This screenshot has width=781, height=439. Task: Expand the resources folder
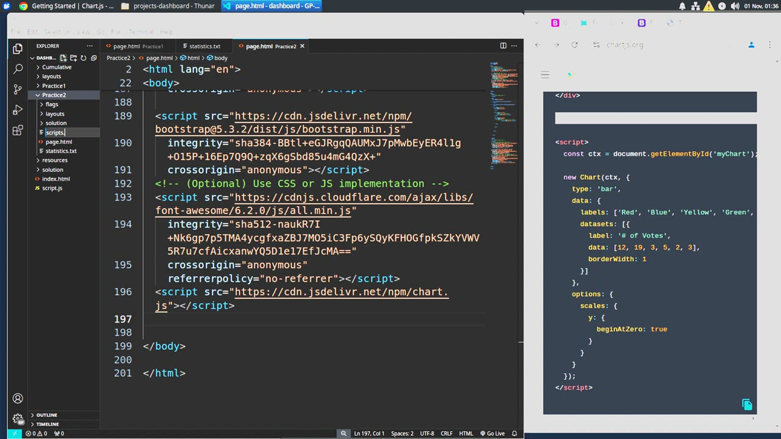(x=55, y=160)
